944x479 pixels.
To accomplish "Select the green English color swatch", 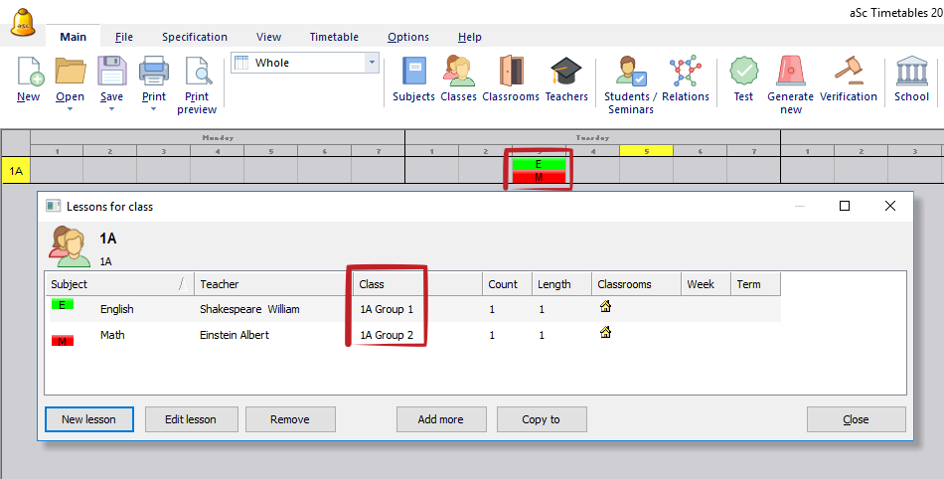I will pyautogui.click(x=64, y=305).
